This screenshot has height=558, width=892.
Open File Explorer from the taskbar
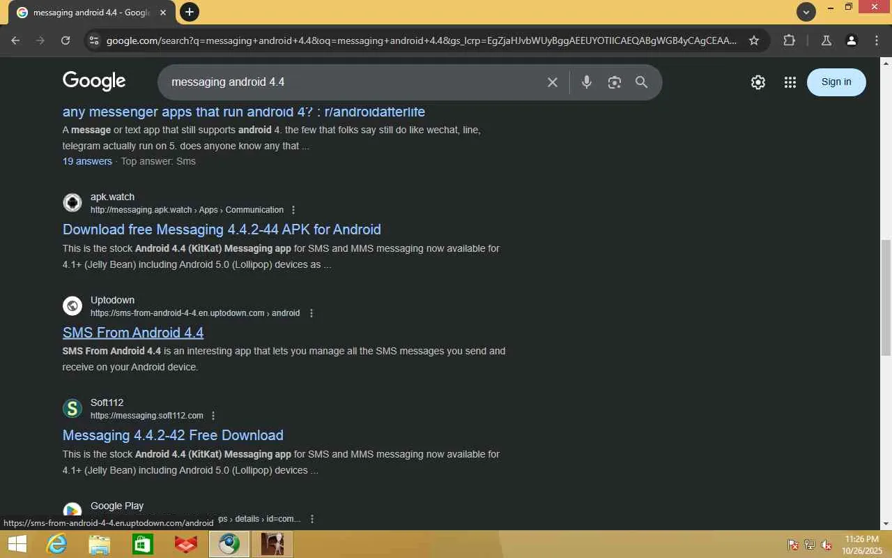tap(100, 544)
